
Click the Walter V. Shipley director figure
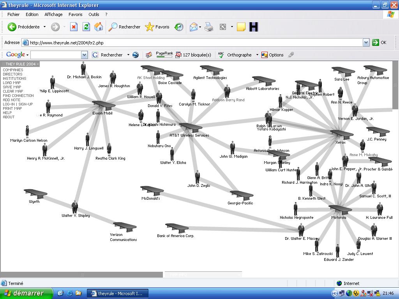74,207
